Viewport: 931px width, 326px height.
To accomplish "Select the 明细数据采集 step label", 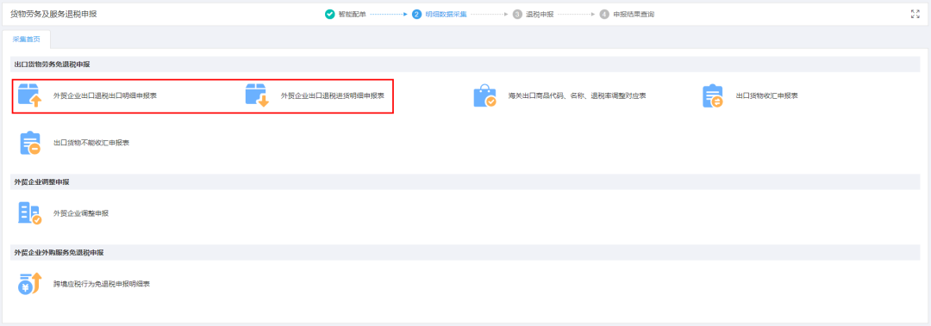I will point(446,15).
